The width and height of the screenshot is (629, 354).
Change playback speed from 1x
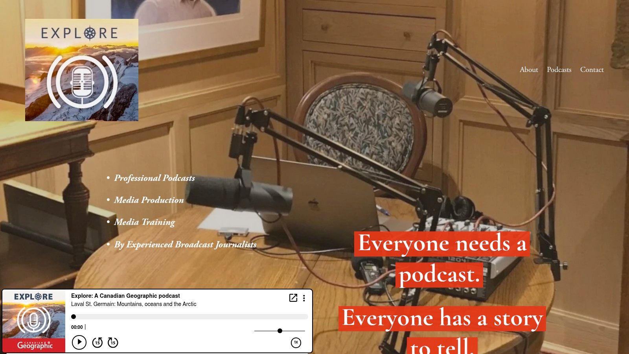pyautogui.click(x=296, y=343)
